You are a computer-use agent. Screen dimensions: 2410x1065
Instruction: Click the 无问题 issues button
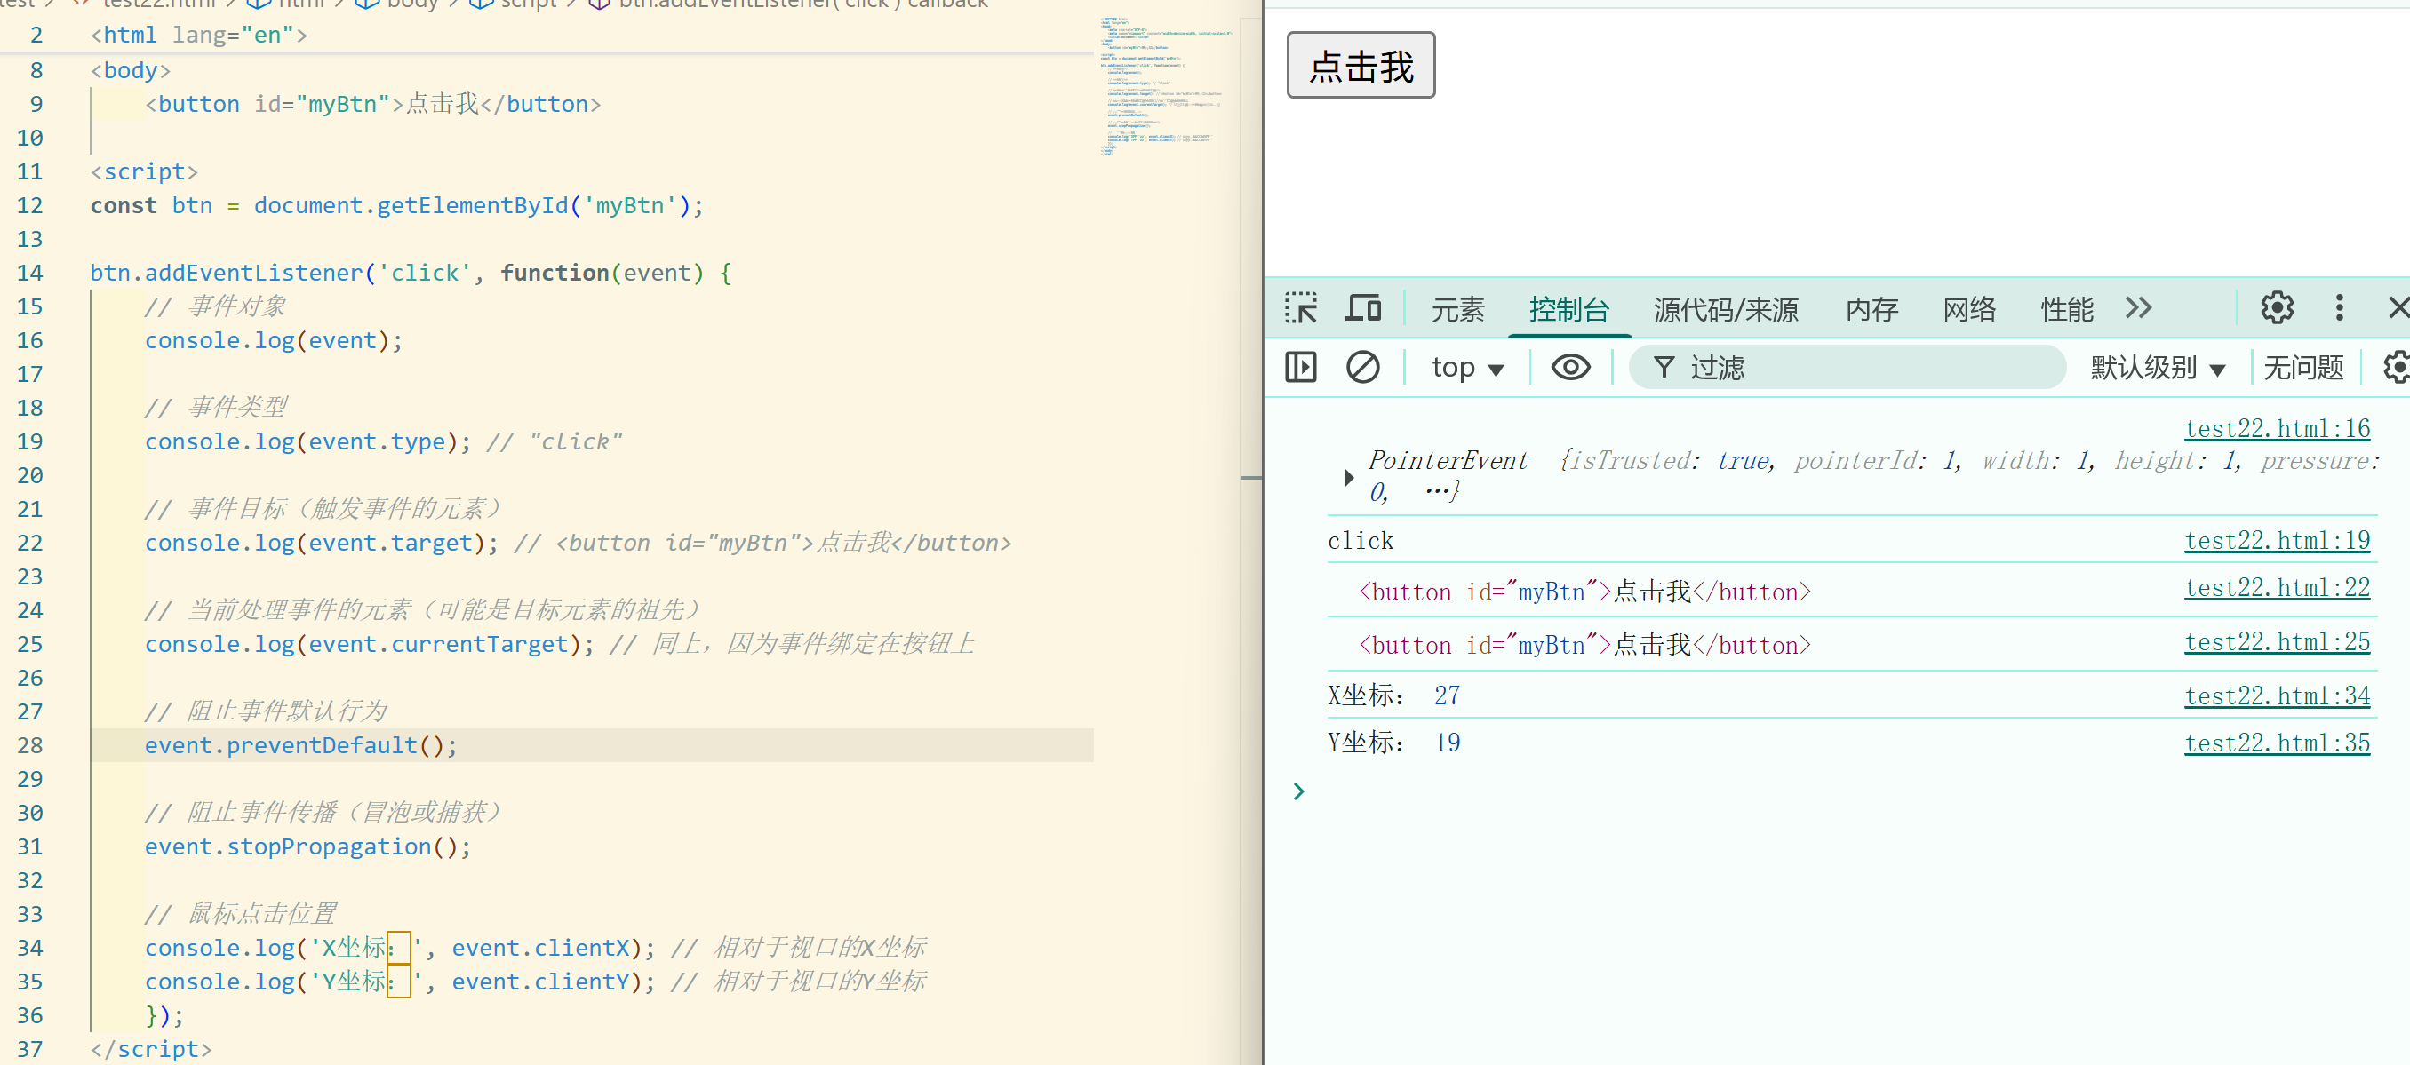point(2303,368)
